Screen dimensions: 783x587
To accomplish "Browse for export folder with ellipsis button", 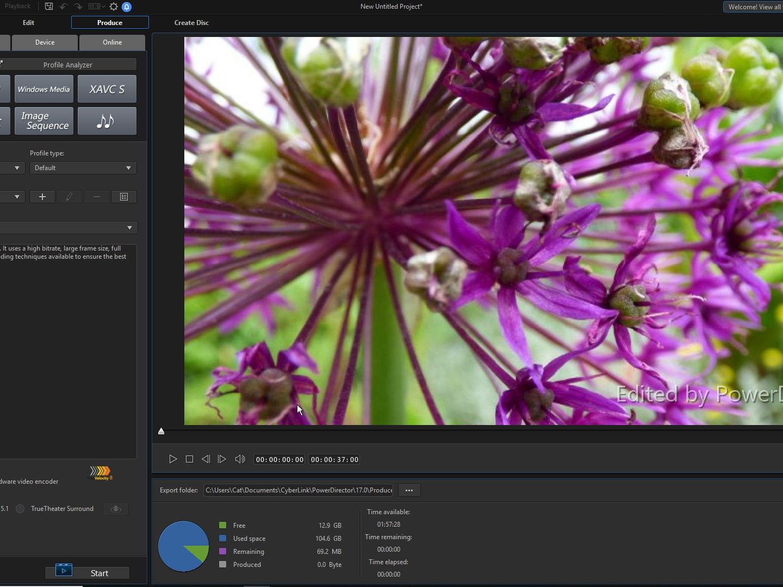I will tap(409, 490).
